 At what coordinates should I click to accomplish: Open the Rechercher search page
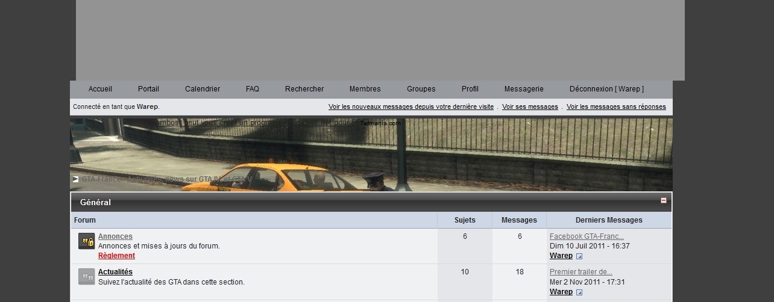304,89
